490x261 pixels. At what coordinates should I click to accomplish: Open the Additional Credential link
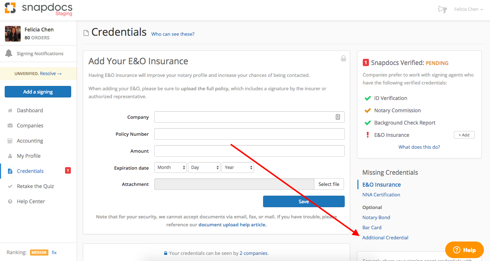pos(385,237)
